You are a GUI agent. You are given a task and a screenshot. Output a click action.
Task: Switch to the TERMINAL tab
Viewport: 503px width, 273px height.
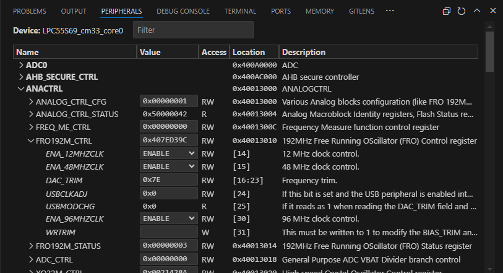coord(240,11)
